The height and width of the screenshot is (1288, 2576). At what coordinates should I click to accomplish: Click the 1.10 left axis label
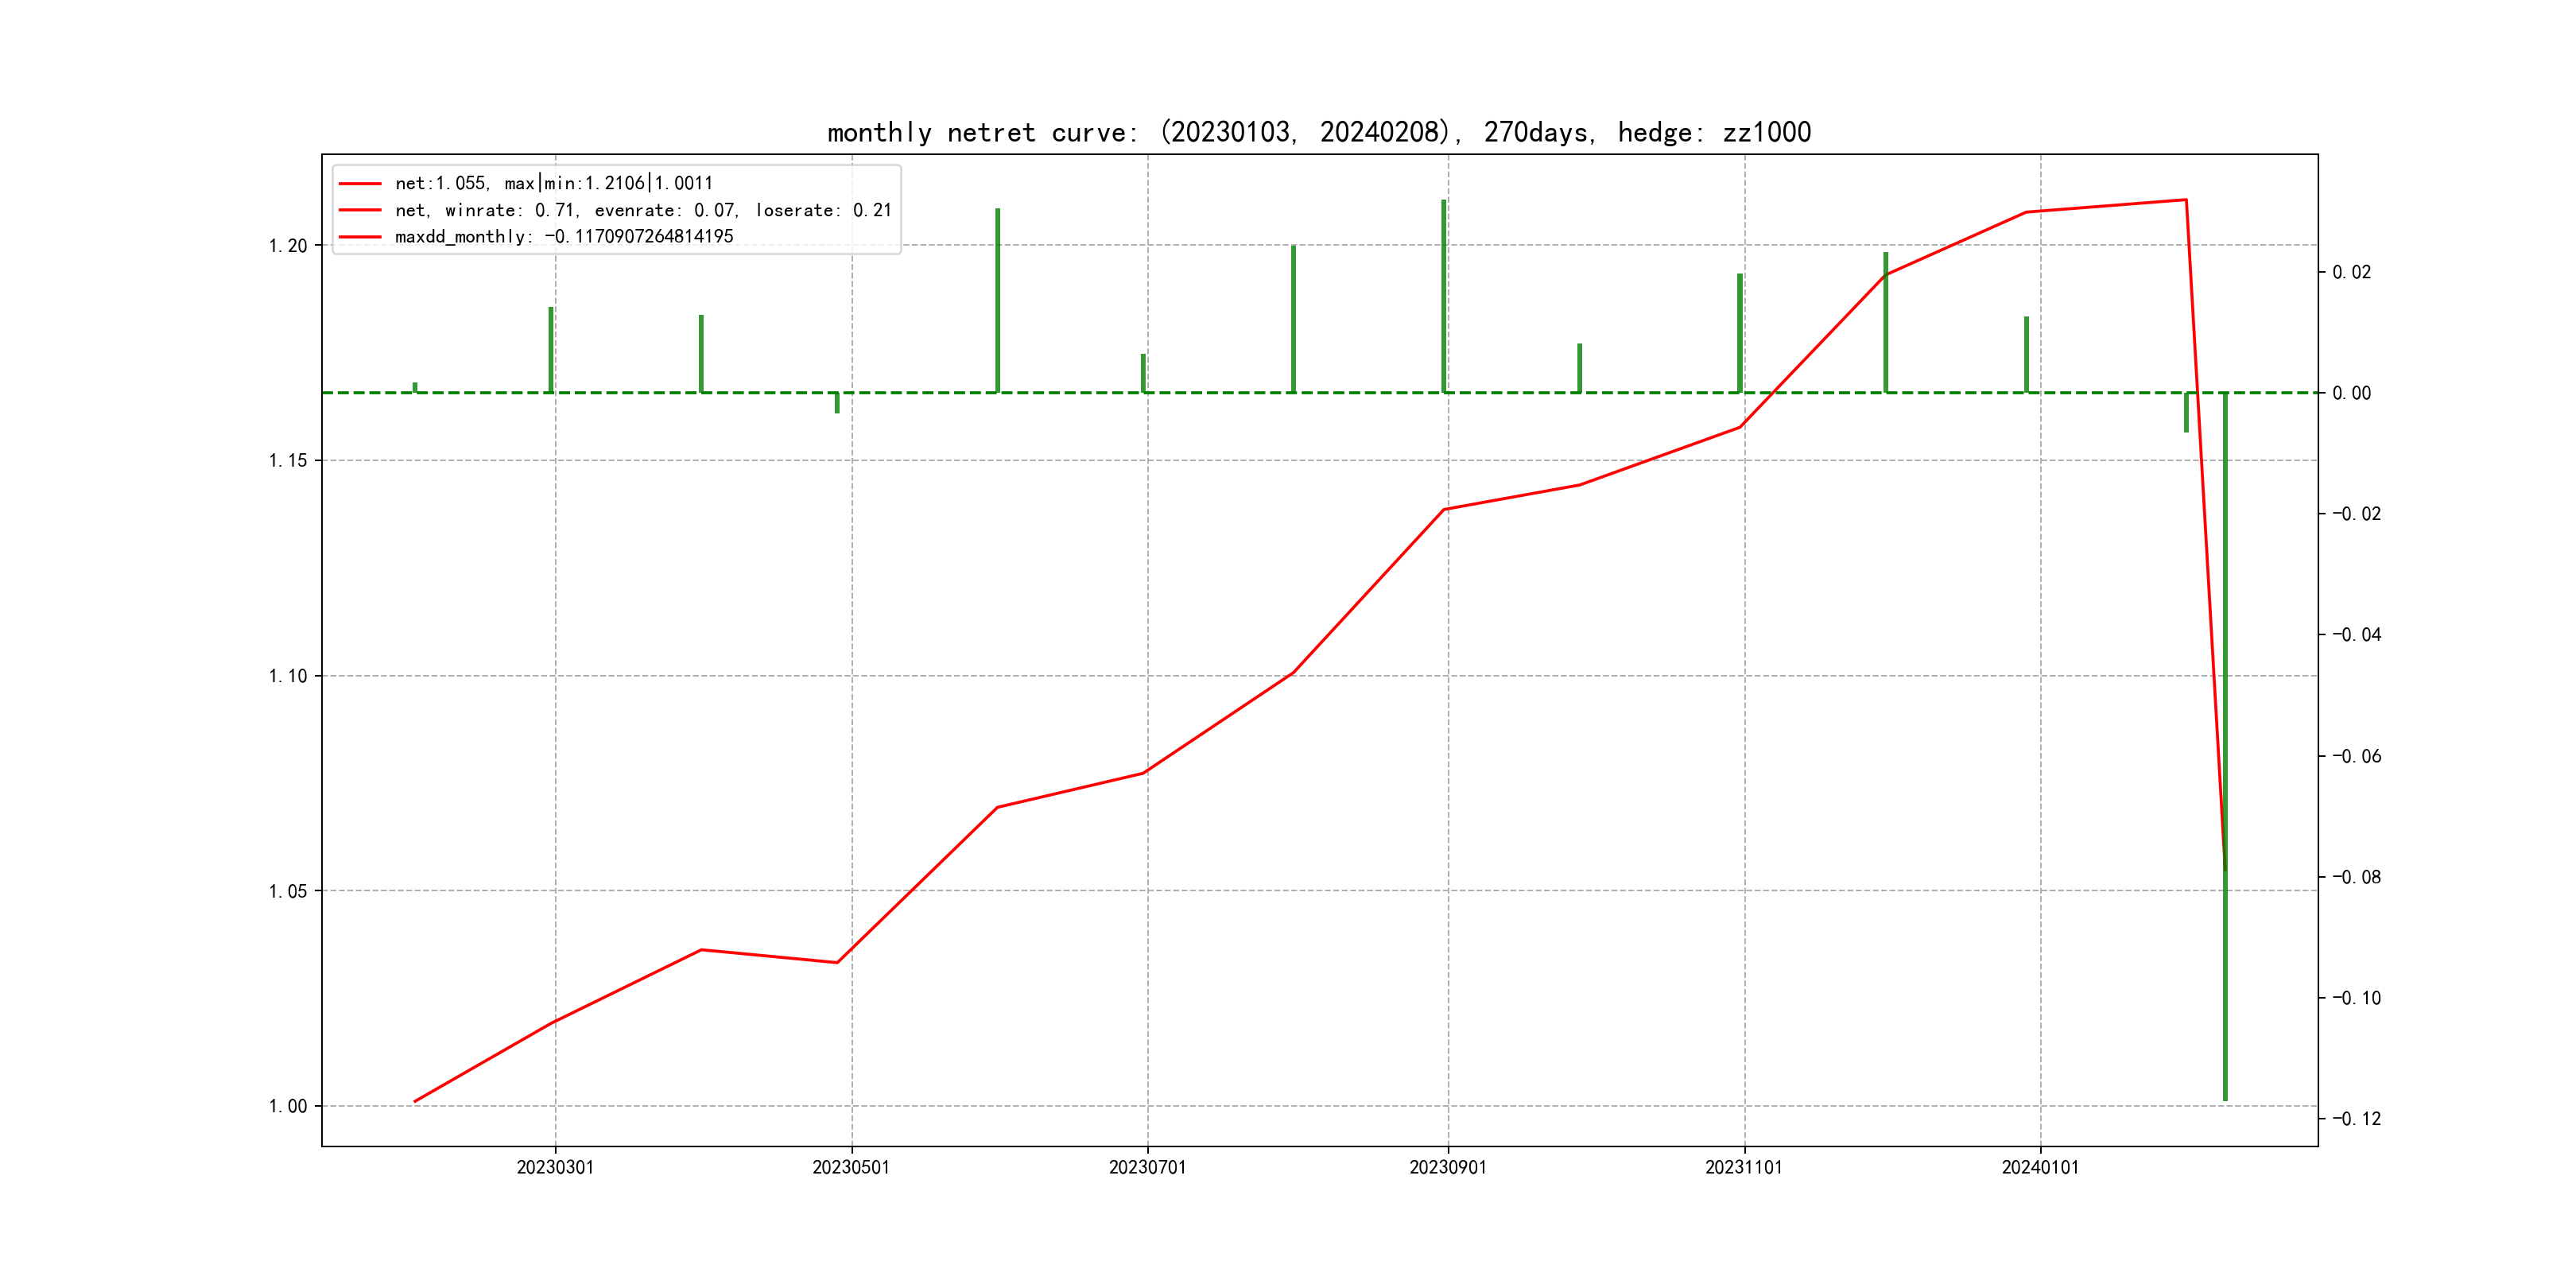[x=288, y=676]
